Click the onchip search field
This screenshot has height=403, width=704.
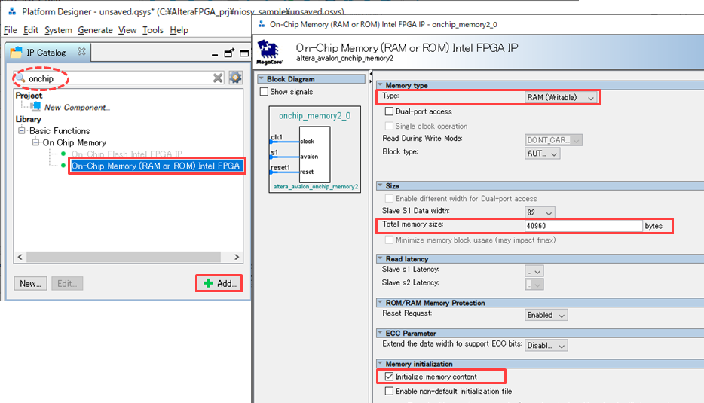(119, 78)
